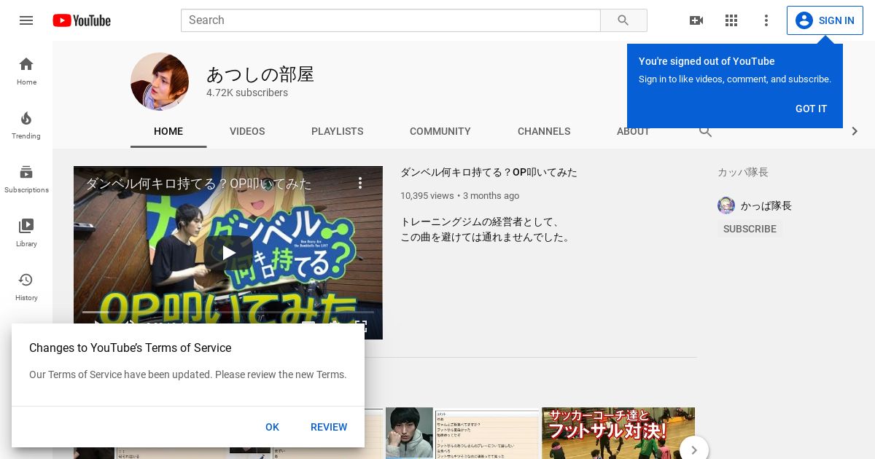Screen dimensions: 875x459
Task: Open the かっぱ隊長 channel name link
Action: (x=766, y=205)
